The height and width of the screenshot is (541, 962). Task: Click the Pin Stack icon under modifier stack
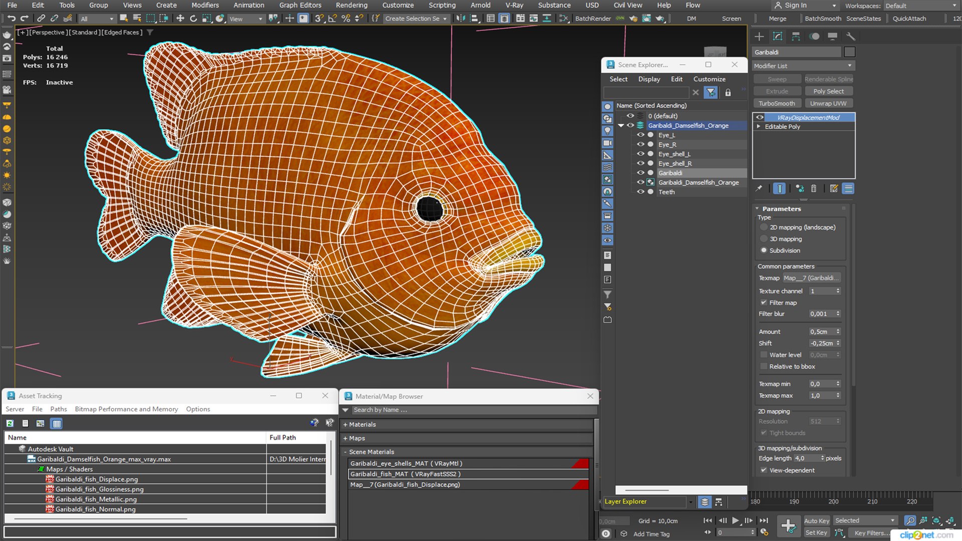tap(759, 189)
